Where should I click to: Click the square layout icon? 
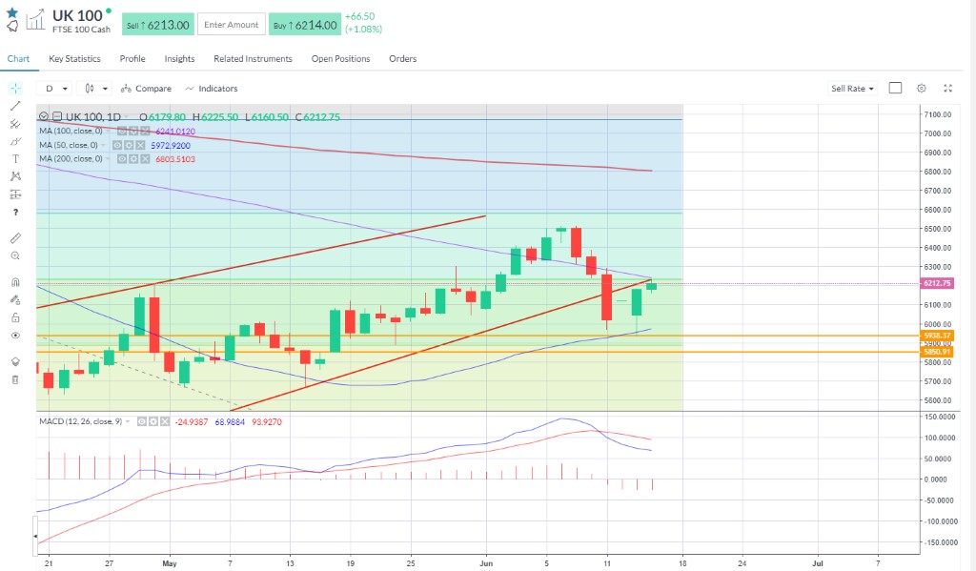click(895, 88)
